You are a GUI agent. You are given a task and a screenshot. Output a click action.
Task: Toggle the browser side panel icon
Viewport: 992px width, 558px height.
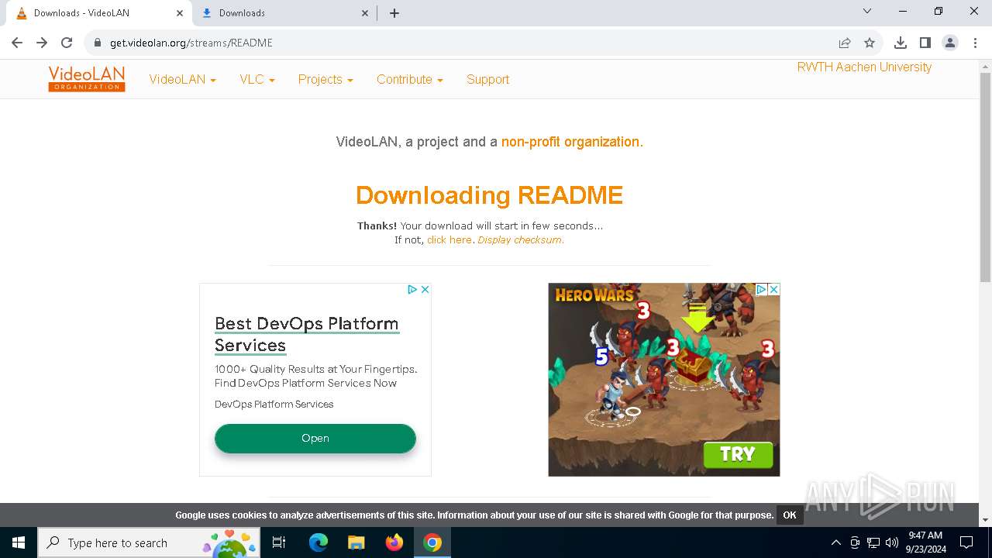coord(925,43)
